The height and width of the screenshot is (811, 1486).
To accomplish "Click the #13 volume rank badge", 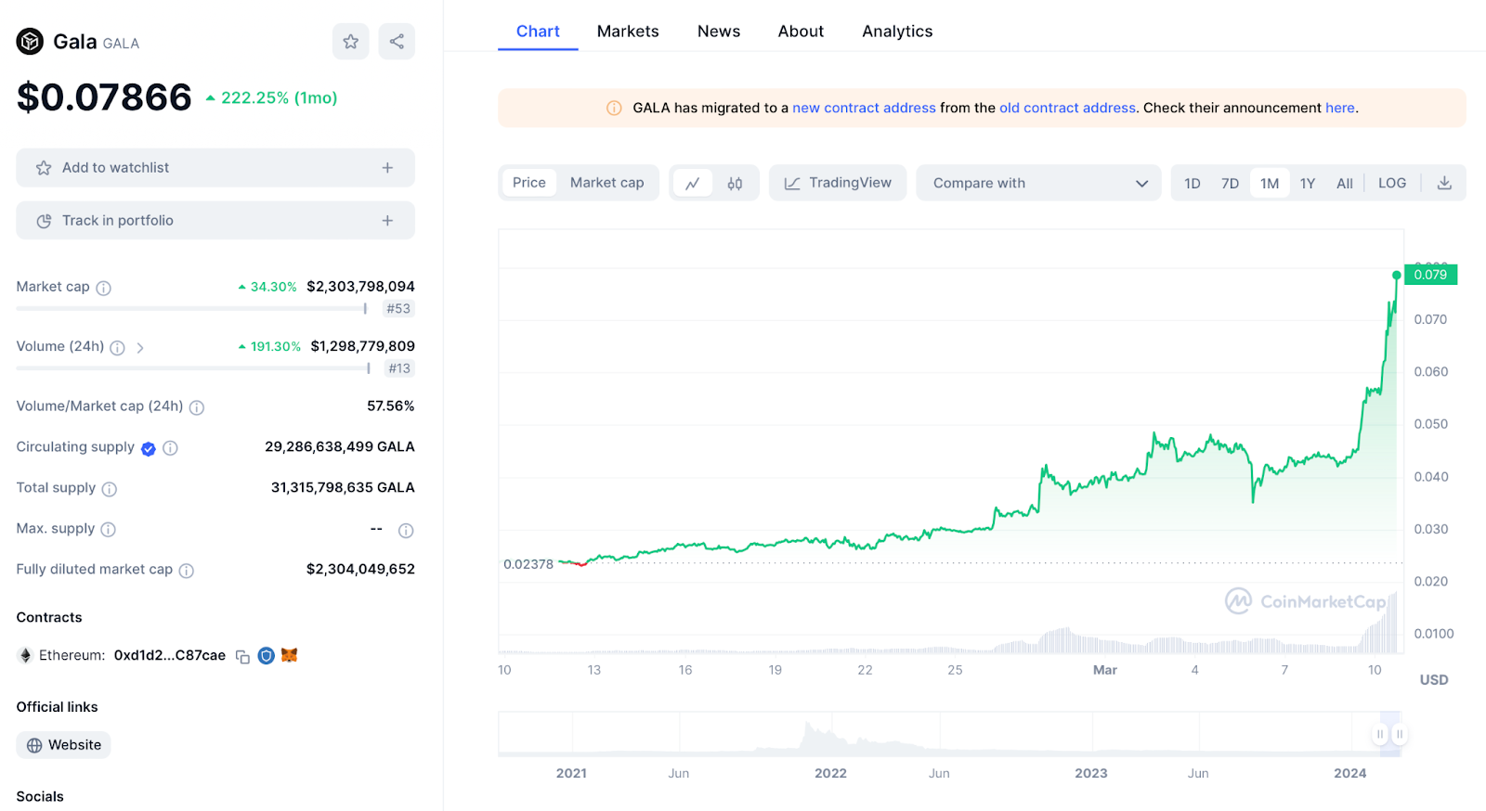I will (x=399, y=368).
